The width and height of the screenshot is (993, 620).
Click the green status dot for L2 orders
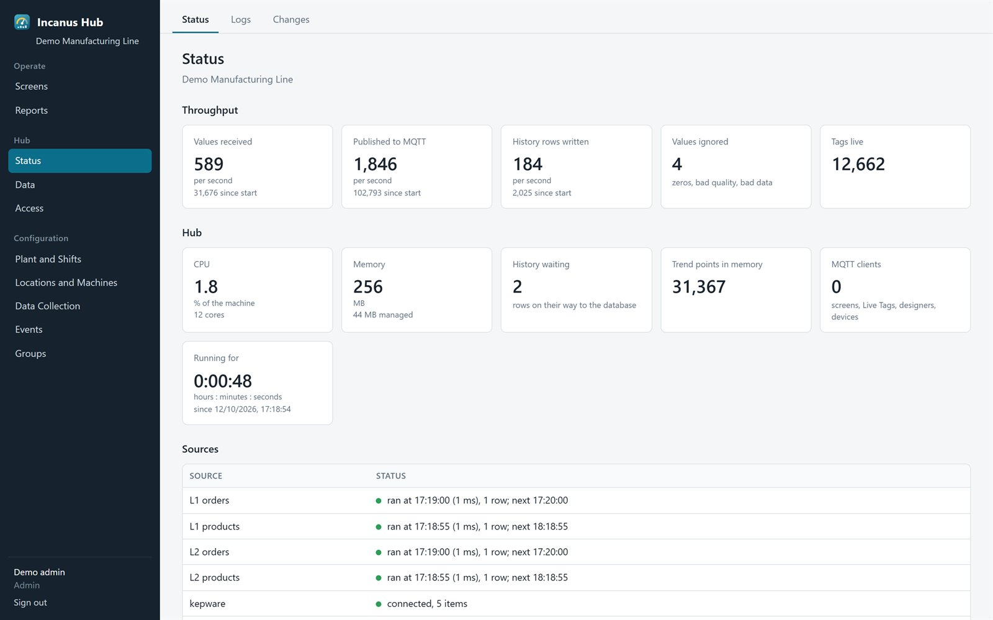pyautogui.click(x=379, y=552)
